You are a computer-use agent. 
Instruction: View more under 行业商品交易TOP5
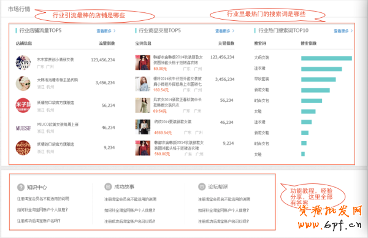[x=225, y=31]
